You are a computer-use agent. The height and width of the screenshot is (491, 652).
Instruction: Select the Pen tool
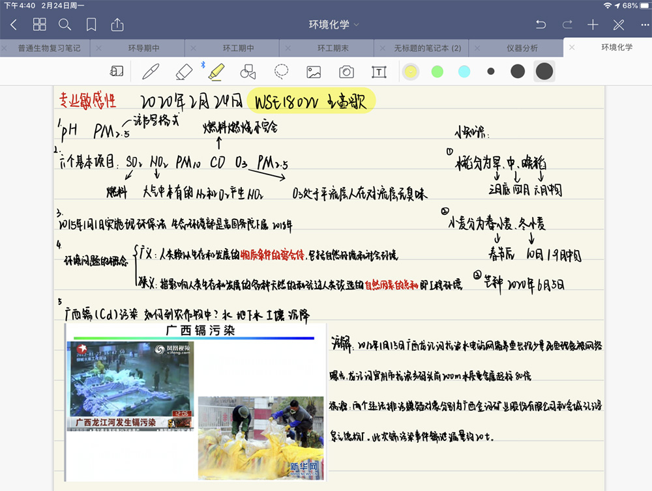[151, 71]
